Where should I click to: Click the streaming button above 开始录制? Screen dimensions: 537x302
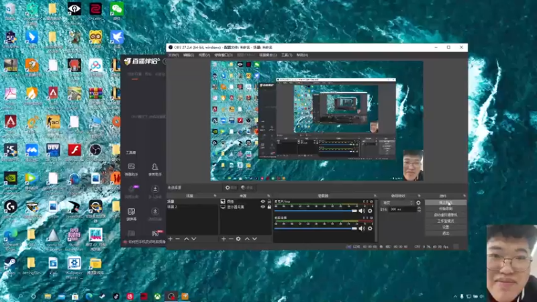pos(446,203)
